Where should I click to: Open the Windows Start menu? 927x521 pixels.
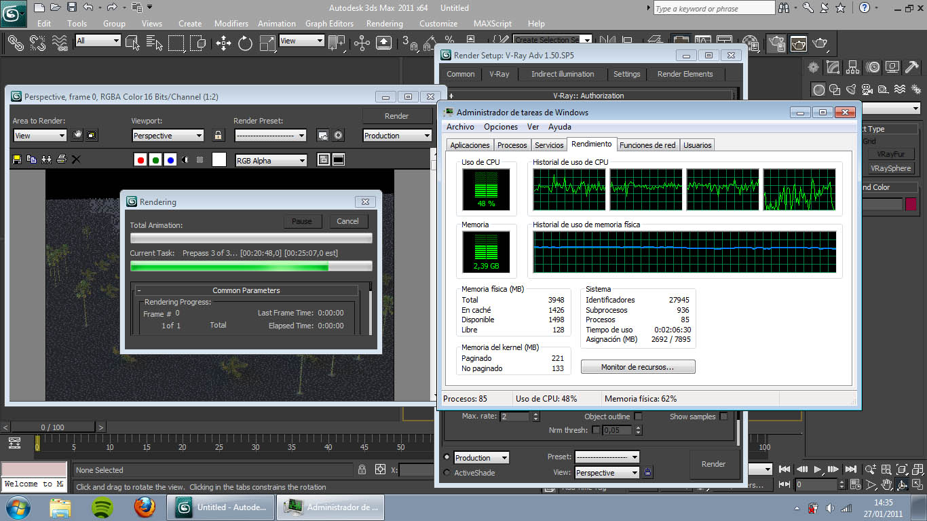[18, 507]
